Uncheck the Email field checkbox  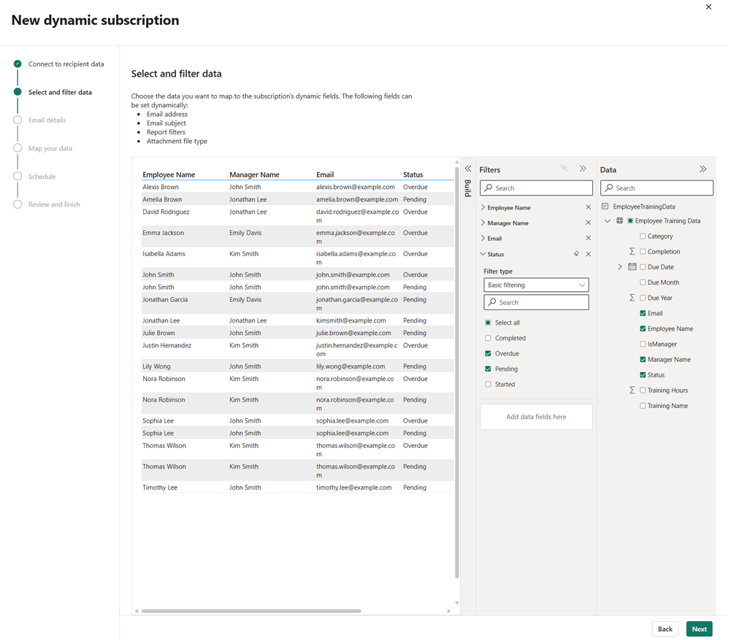[x=643, y=313]
